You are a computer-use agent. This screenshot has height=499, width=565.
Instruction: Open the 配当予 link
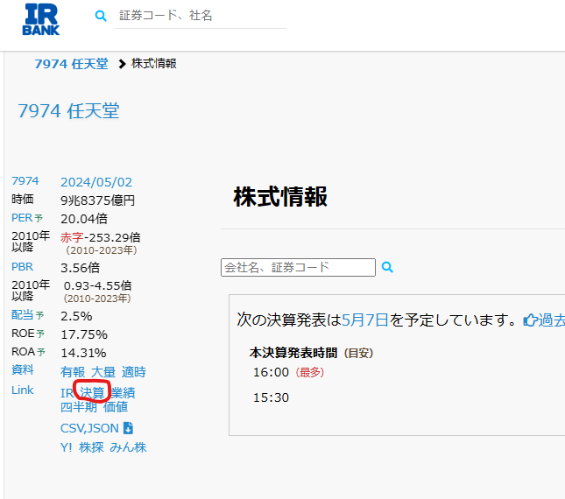28,315
